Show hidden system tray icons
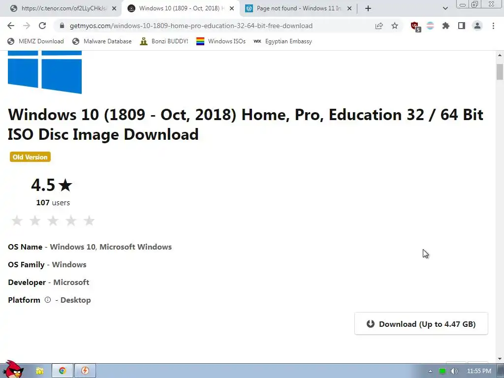The height and width of the screenshot is (378, 504). point(430,371)
